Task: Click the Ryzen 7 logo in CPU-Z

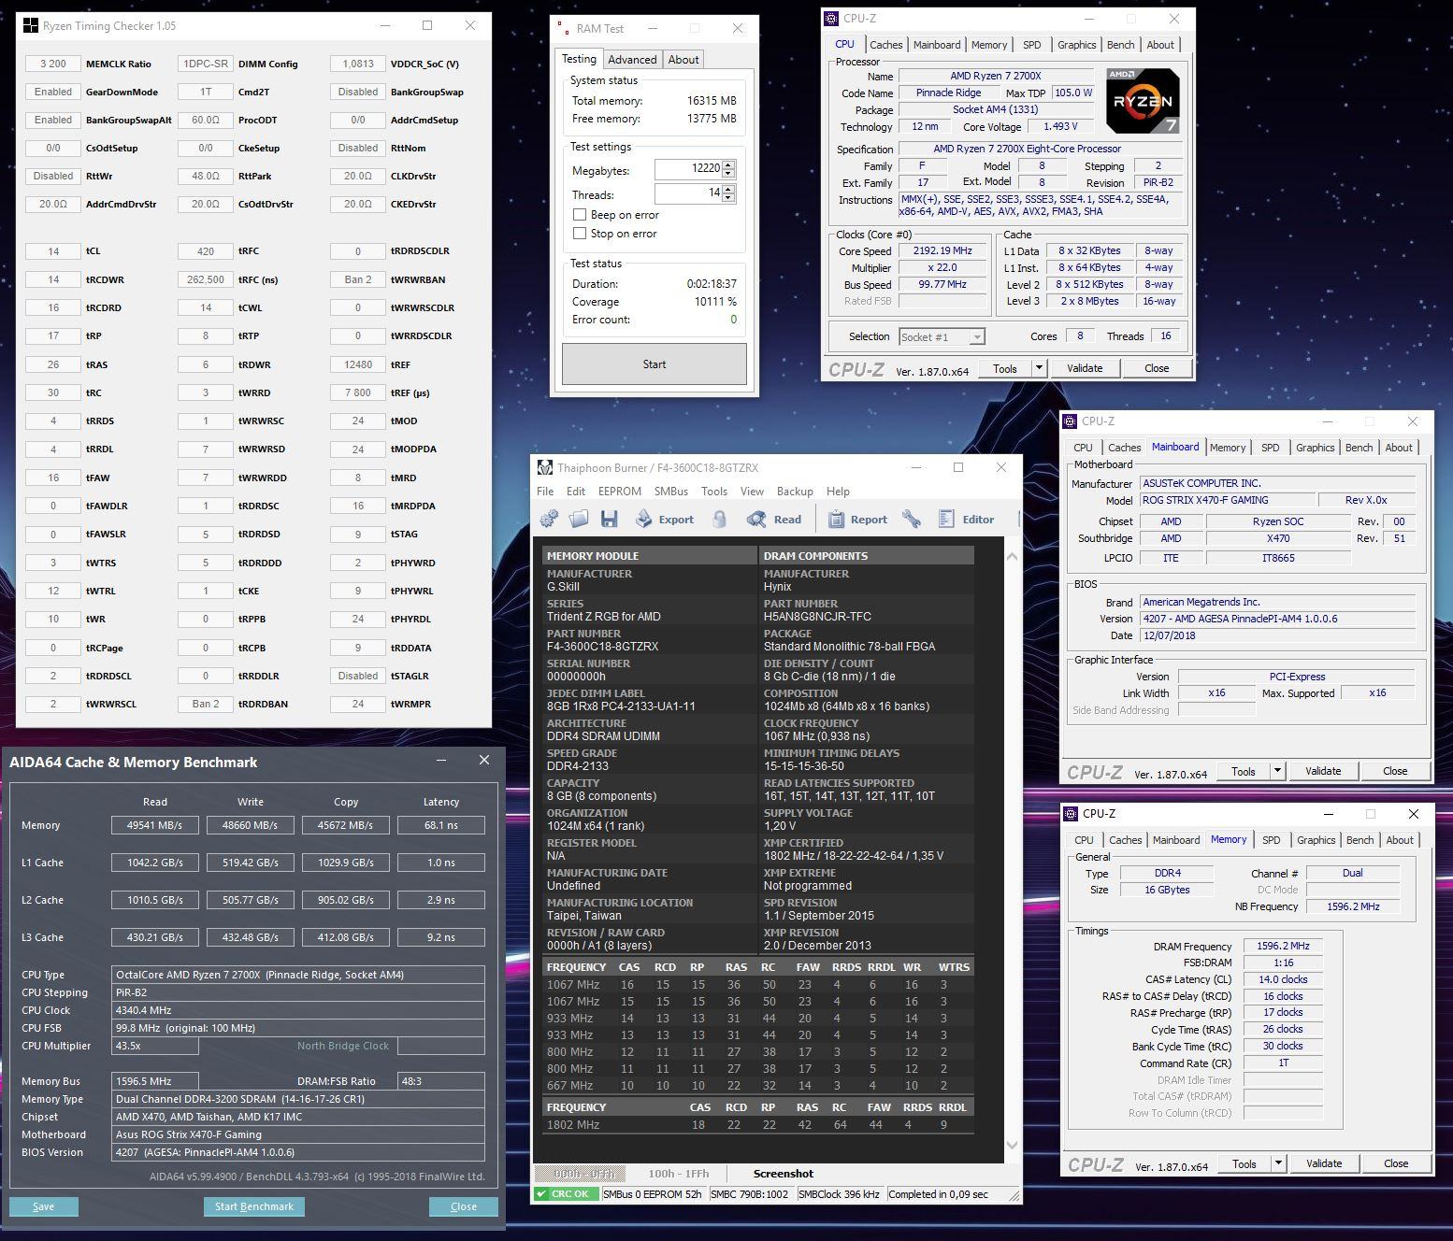Action: [x=1143, y=100]
